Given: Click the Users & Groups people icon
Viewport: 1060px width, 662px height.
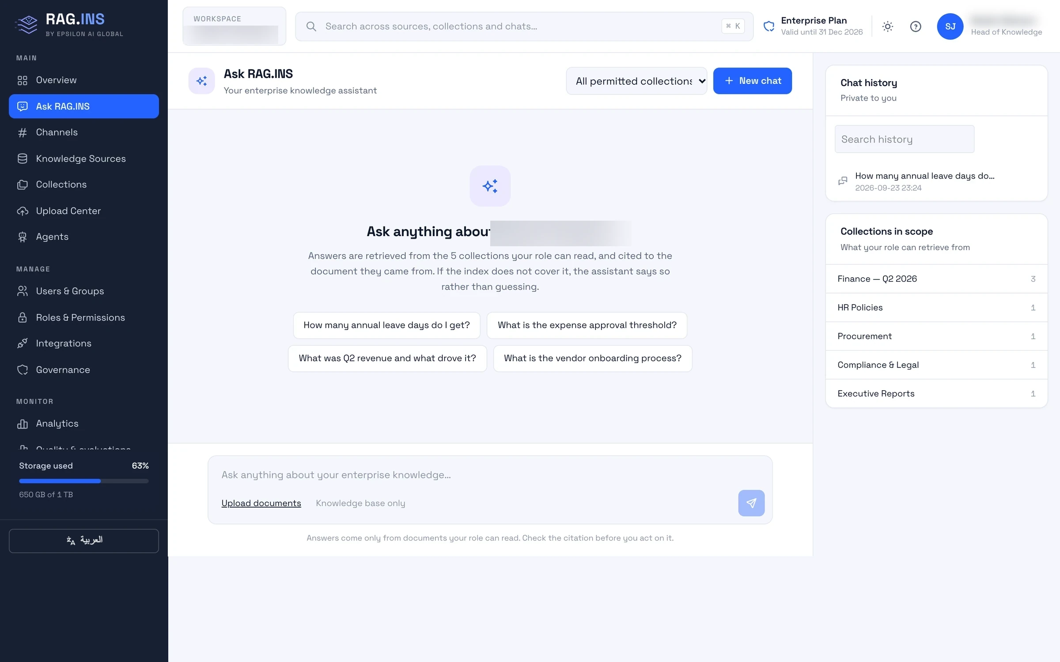Looking at the screenshot, I should (x=23, y=291).
